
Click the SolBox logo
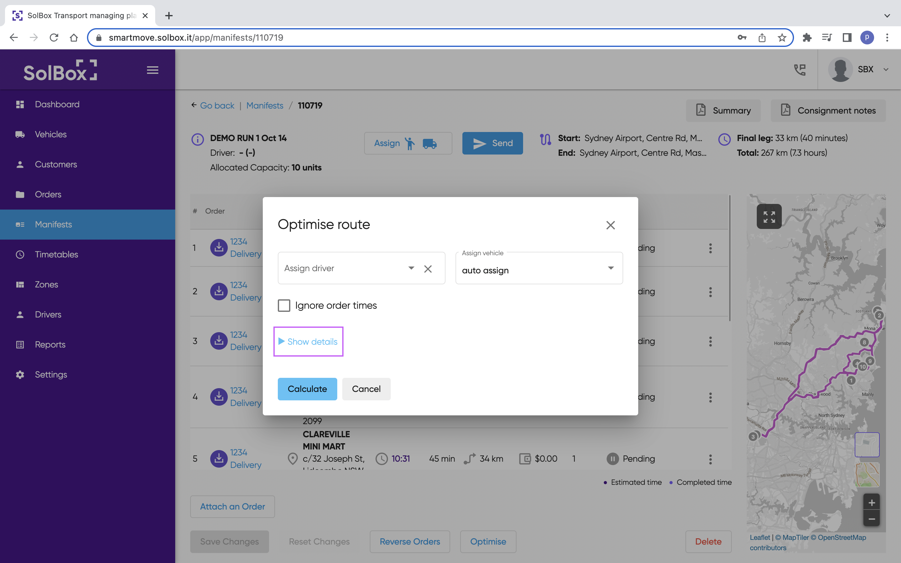tap(60, 70)
